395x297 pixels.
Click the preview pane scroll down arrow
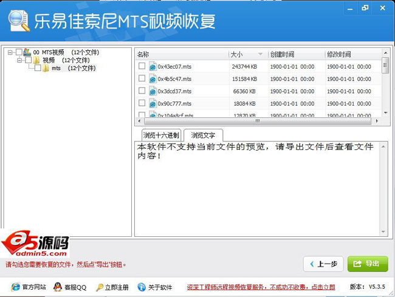[383, 231]
